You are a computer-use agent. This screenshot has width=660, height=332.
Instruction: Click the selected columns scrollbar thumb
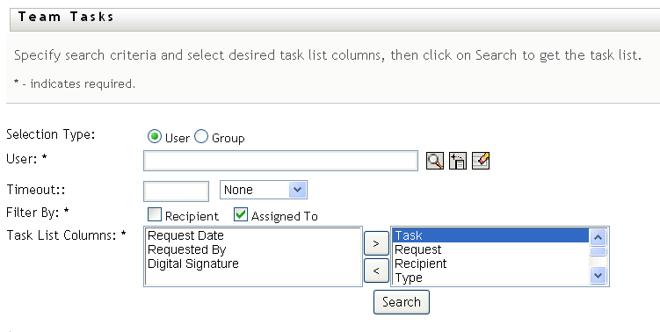pos(598,251)
